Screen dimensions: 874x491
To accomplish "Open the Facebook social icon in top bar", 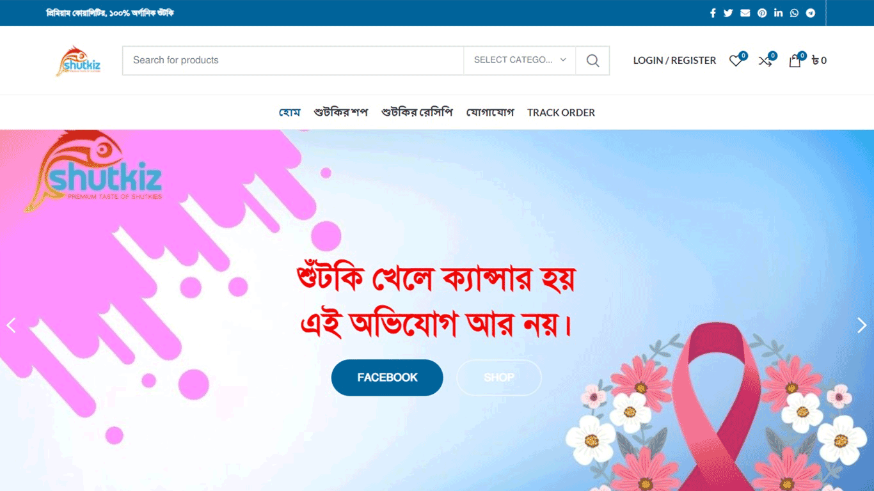I will (713, 13).
